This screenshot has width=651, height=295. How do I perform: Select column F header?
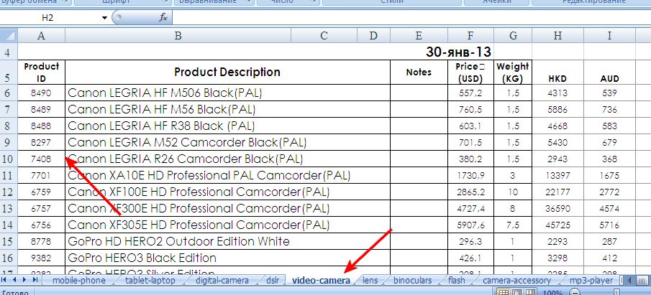pyautogui.click(x=470, y=36)
